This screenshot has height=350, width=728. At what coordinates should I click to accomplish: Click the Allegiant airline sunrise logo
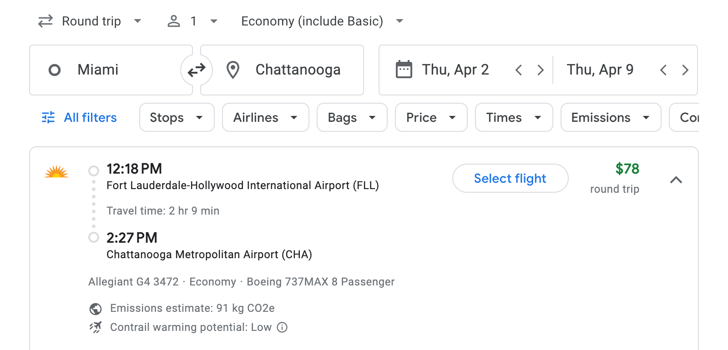[x=56, y=172]
